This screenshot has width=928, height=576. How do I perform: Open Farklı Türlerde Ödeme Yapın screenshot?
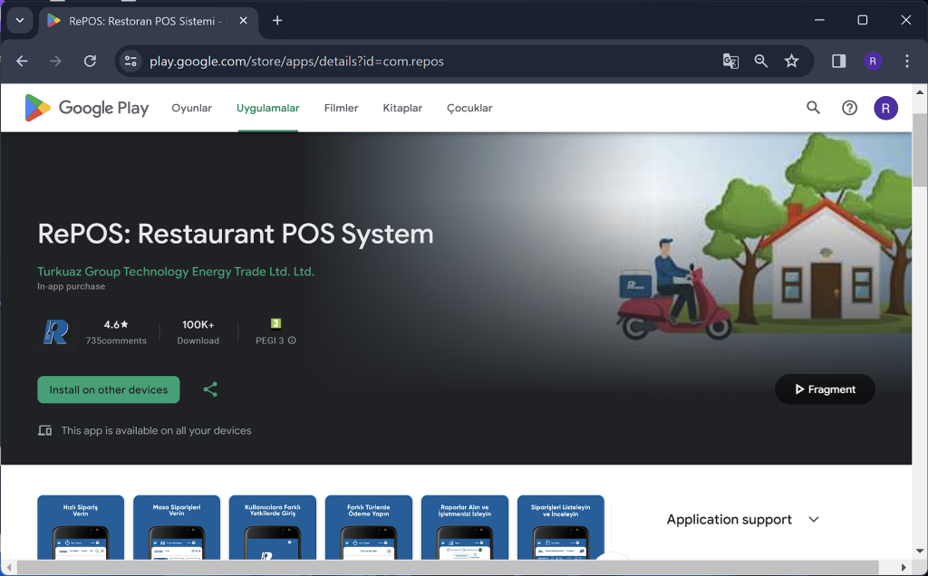368,527
